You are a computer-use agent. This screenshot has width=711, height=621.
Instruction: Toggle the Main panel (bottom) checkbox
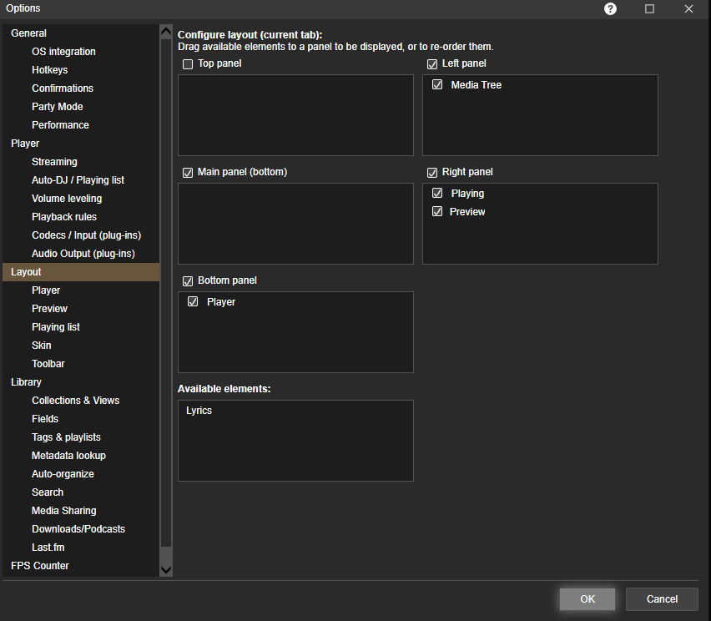point(188,173)
